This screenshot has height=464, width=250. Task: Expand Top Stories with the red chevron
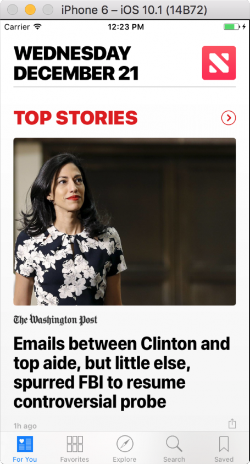point(229,118)
